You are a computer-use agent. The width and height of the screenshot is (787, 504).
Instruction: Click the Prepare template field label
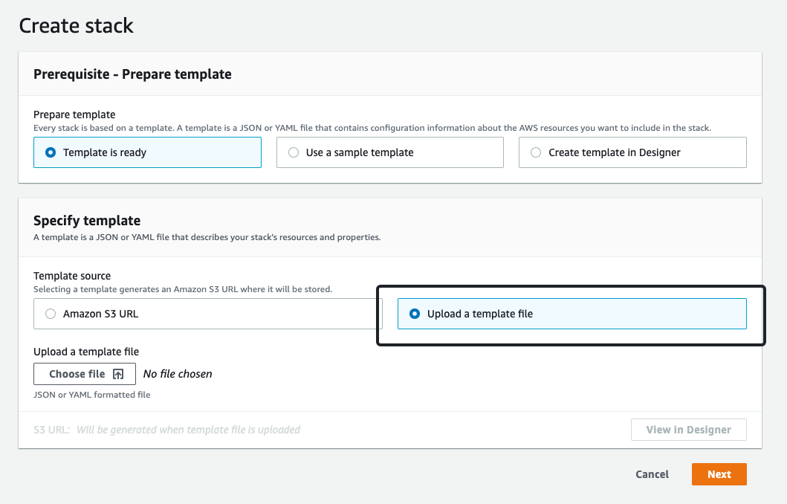74,114
